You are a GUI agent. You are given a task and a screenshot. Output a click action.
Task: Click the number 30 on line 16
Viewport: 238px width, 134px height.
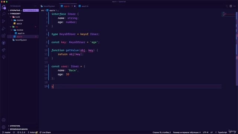pos(68,74)
